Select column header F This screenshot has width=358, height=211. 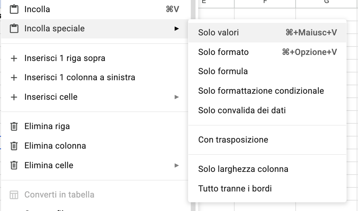coord(265,2)
